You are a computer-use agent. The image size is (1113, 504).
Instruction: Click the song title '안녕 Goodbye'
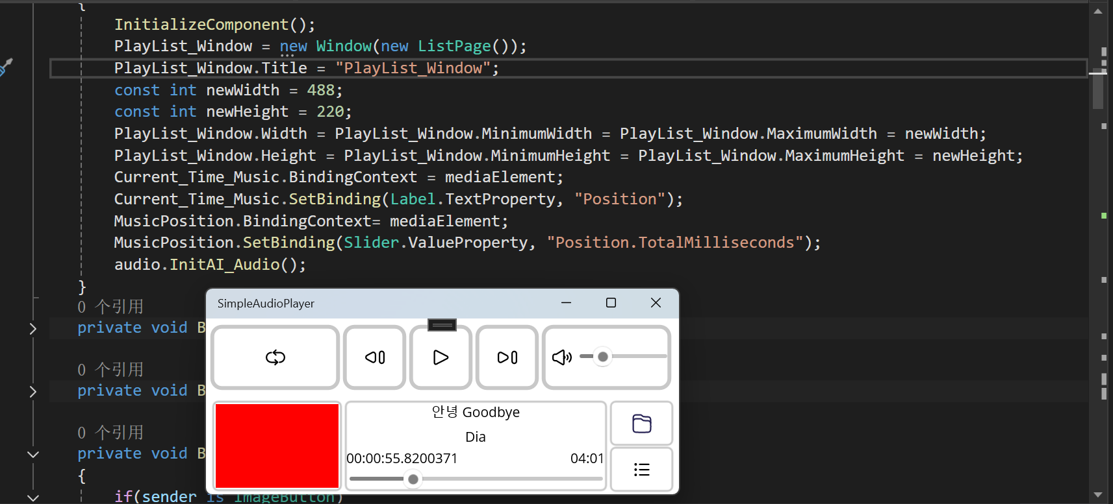point(476,413)
